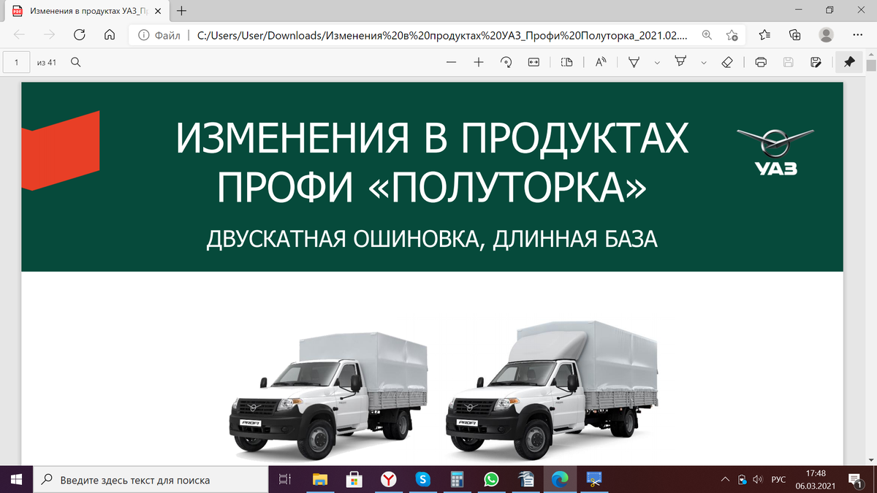Refresh the current page
This screenshot has height=493, width=877.
pos(80,34)
